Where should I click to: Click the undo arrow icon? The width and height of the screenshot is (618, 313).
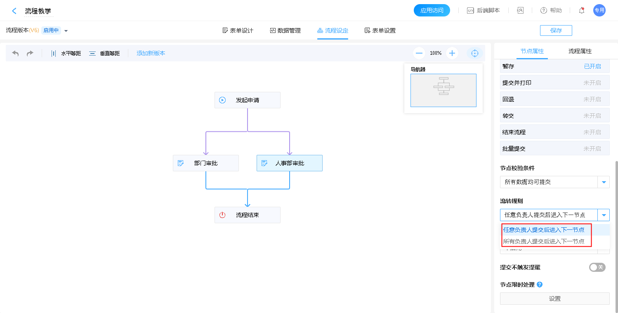pyautogui.click(x=16, y=54)
